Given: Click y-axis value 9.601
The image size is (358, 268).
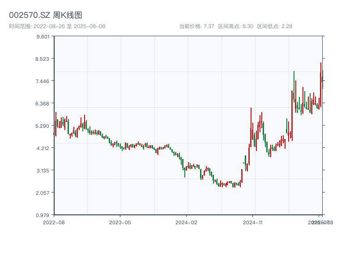Looking at the screenshot, I should (x=43, y=37).
